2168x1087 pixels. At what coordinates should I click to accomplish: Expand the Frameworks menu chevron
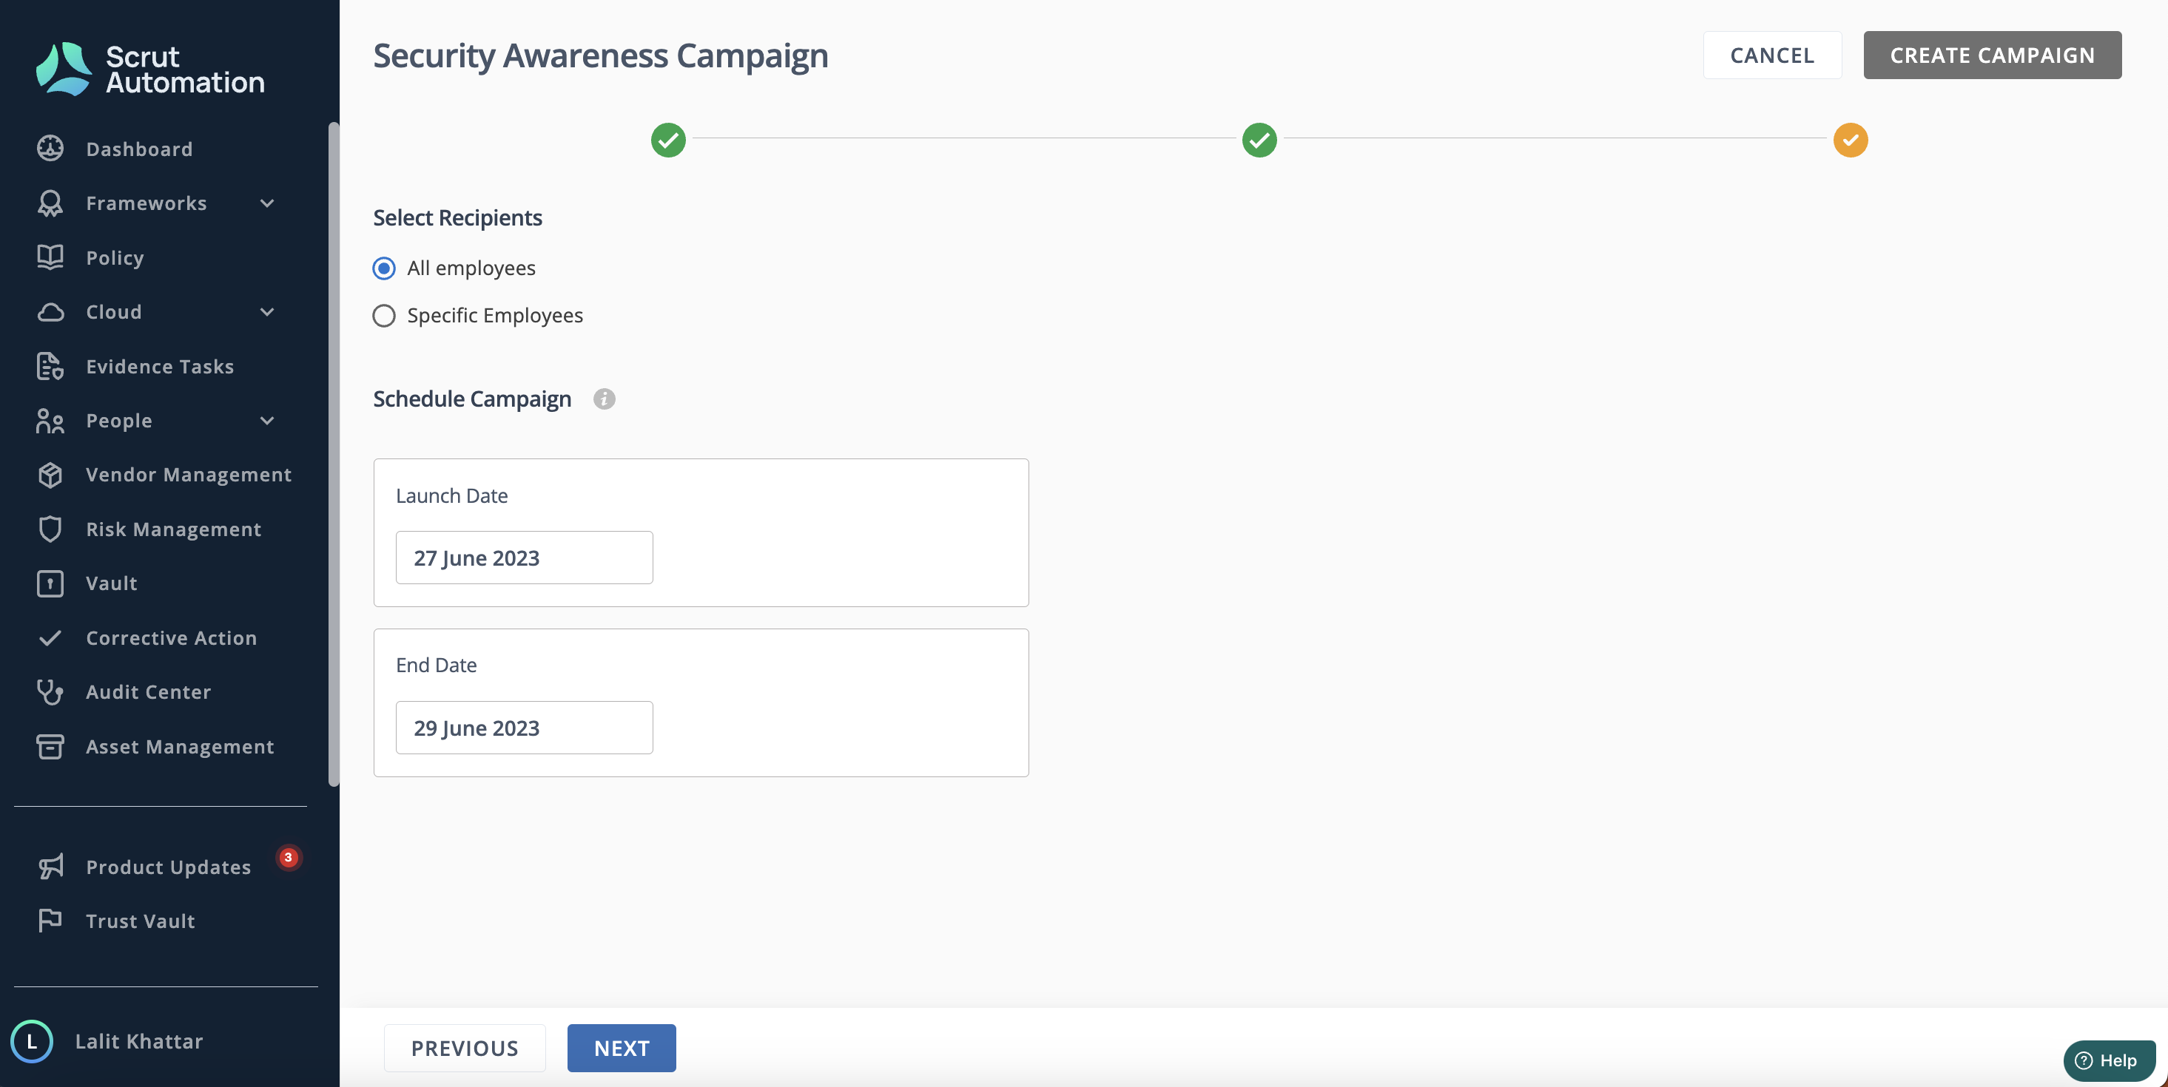click(267, 203)
